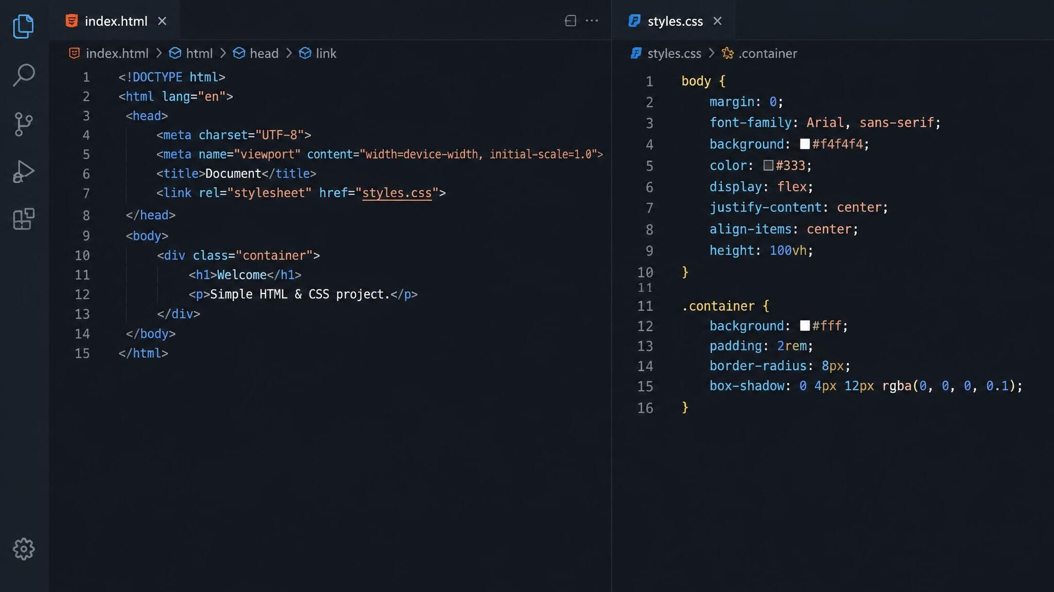Click the "container" class value
This screenshot has width=1054, height=592.
coord(274,255)
